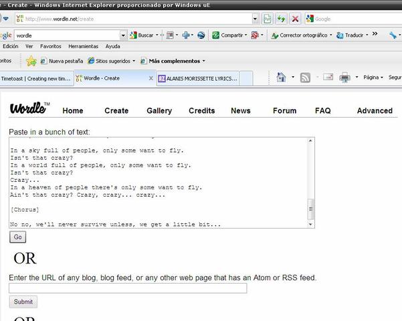Click the RSS feeds icon in command bar
This screenshot has width=402, height=321.
pos(305,78)
